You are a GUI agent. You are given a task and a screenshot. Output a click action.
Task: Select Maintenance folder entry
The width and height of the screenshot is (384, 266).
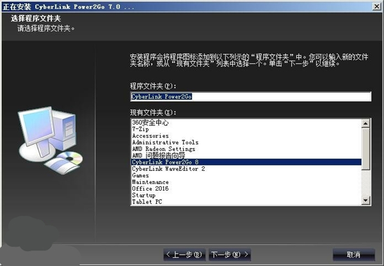coord(246,182)
